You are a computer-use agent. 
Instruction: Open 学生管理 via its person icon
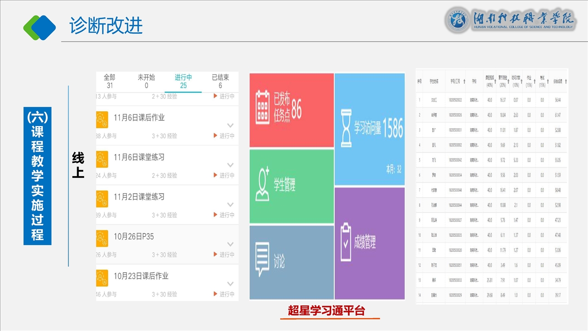(263, 184)
